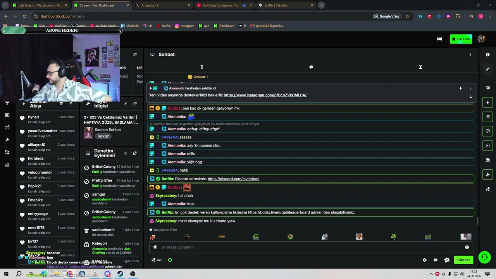Click the profile avatar in dashboard header

point(481,39)
